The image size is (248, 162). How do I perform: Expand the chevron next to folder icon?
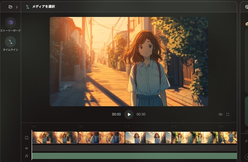(17, 7)
